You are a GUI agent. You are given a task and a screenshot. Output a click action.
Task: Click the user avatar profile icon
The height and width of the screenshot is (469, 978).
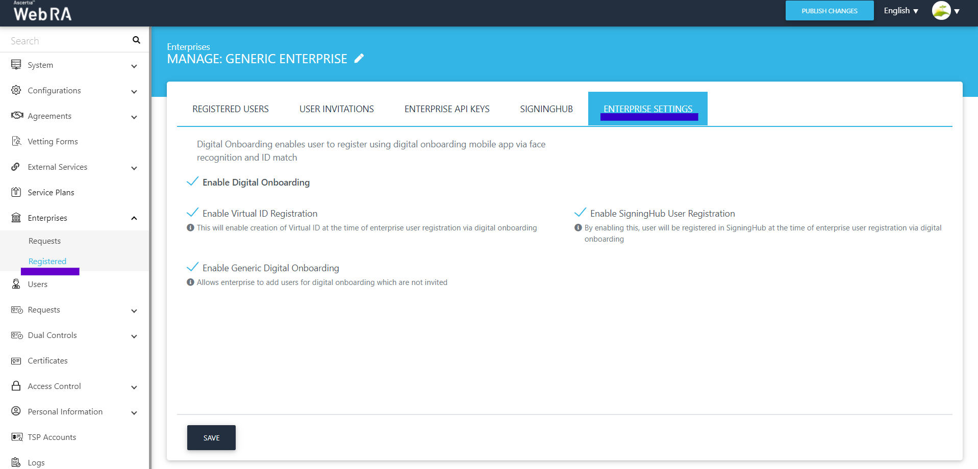coord(941,11)
